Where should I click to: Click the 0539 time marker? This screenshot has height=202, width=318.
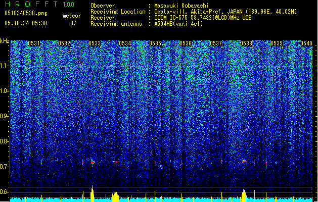tap(277, 43)
